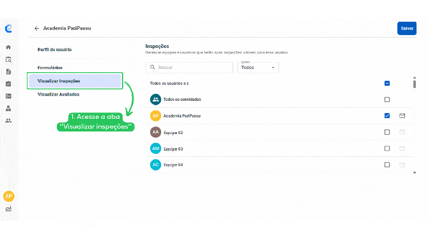Click the scroll up arrow of the list
Viewport: 428px width, 240px height.
point(415,78)
